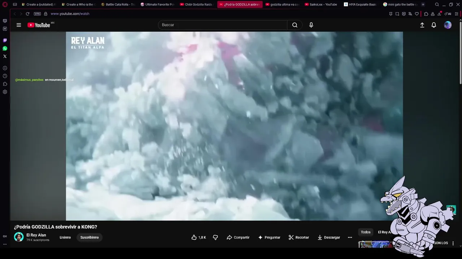Open more video actions three-dots menu

(350, 237)
